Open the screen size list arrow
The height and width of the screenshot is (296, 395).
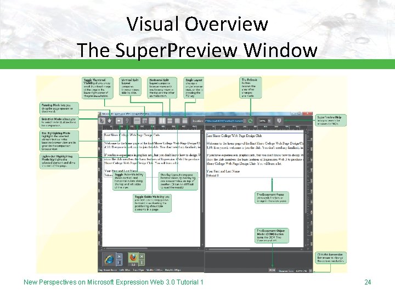click(x=311, y=271)
